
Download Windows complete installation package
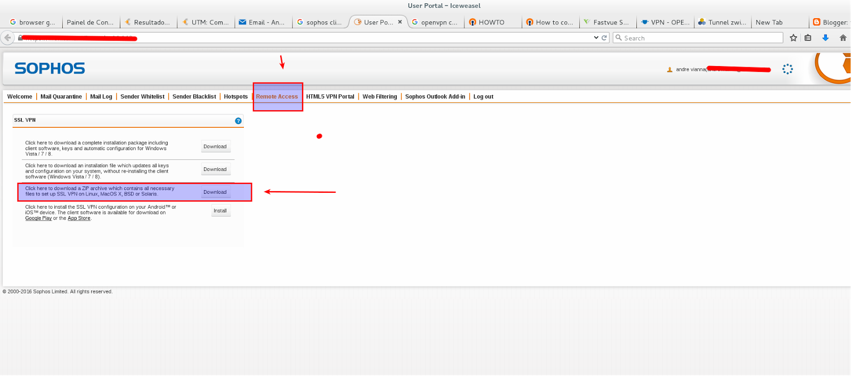[x=215, y=146]
